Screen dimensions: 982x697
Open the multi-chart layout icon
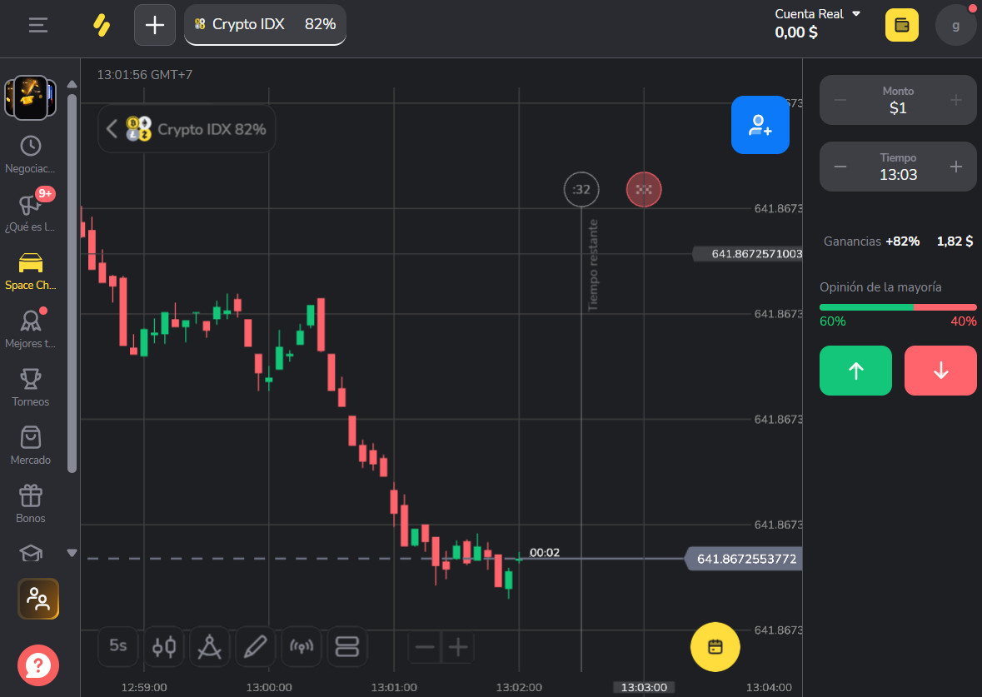pos(347,647)
